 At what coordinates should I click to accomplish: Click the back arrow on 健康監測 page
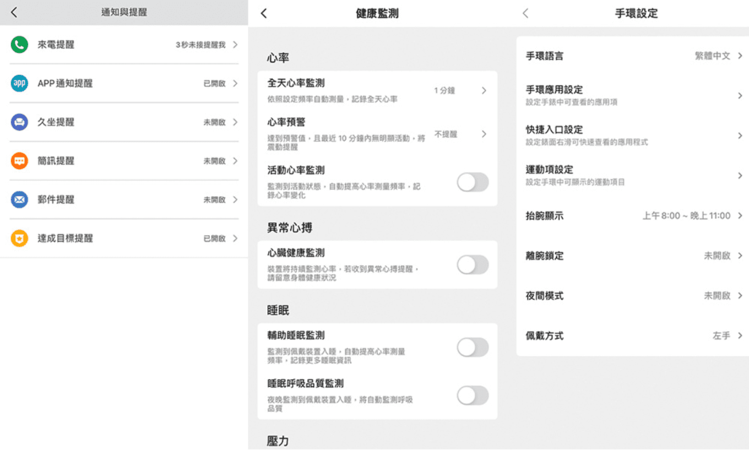(x=263, y=13)
